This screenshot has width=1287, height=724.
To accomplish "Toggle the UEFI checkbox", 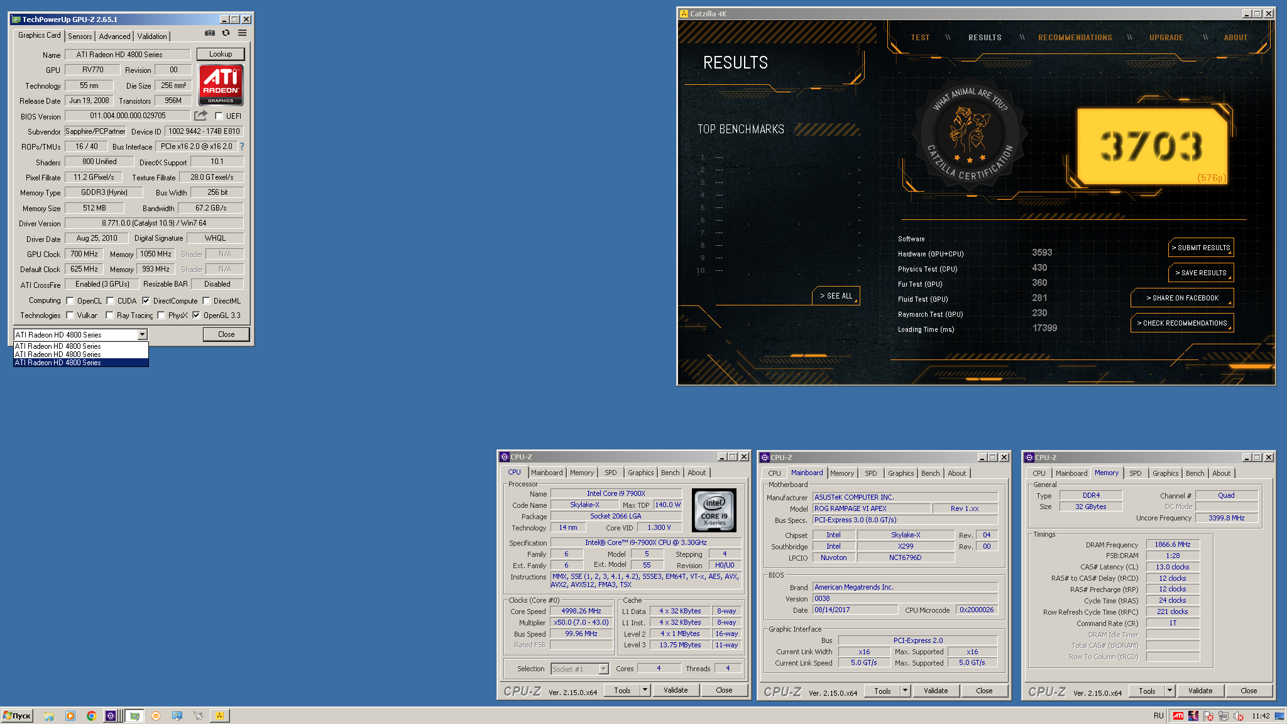I will pyautogui.click(x=219, y=116).
